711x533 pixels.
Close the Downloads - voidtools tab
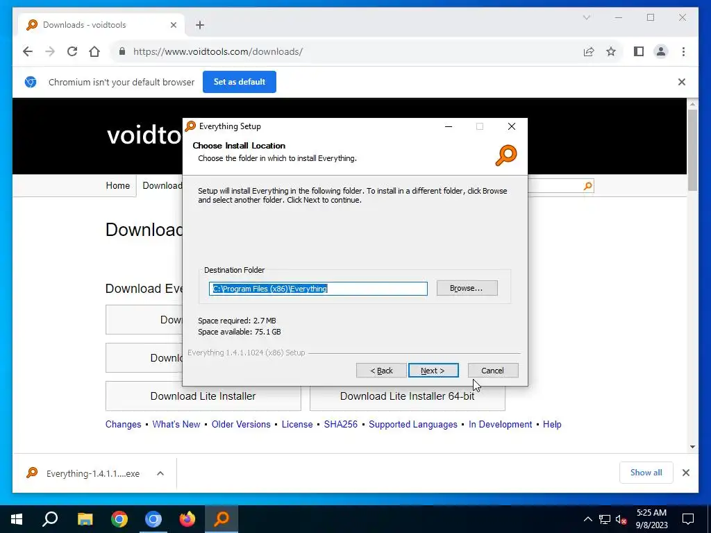pos(173,25)
